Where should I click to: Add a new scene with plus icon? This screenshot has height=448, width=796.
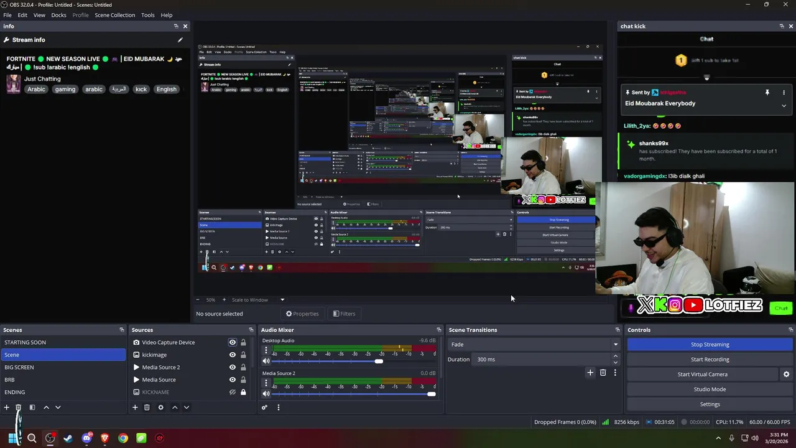tap(6, 408)
